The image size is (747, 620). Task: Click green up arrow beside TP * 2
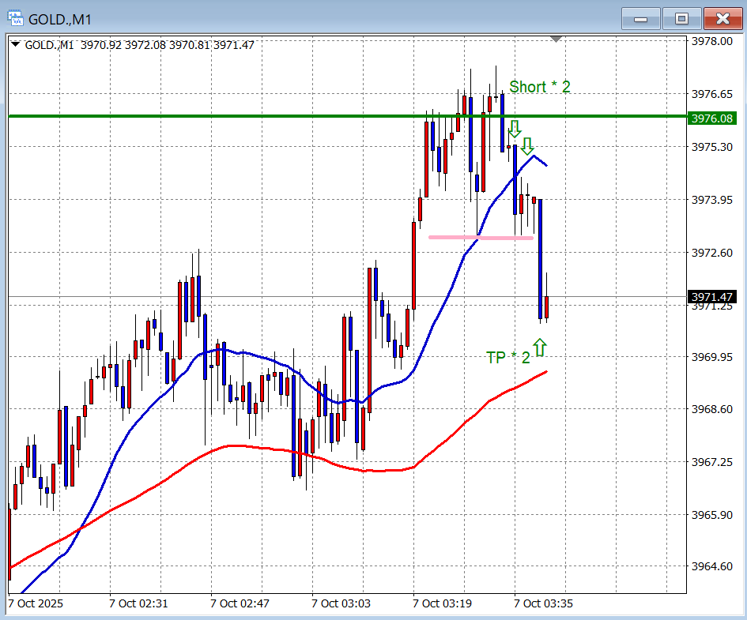[x=540, y=347]
